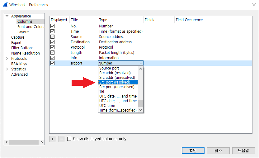259x158 pixels.
Task: Expand the Statistics tree node
Action: click(x=7, y=69)
